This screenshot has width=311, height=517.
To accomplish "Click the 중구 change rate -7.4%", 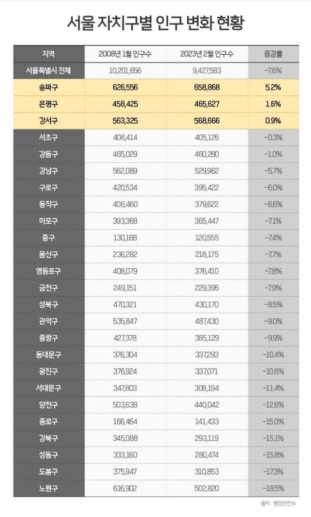I will pyautogui.click(x=273, y=237).
